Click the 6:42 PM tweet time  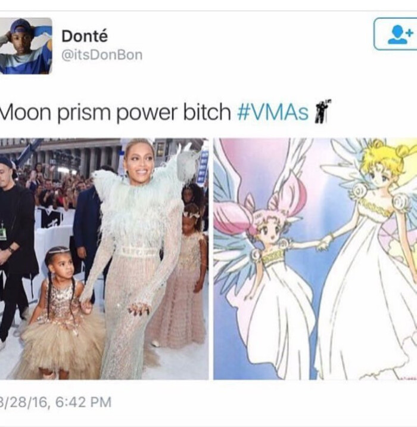click(x=83, y=402)
